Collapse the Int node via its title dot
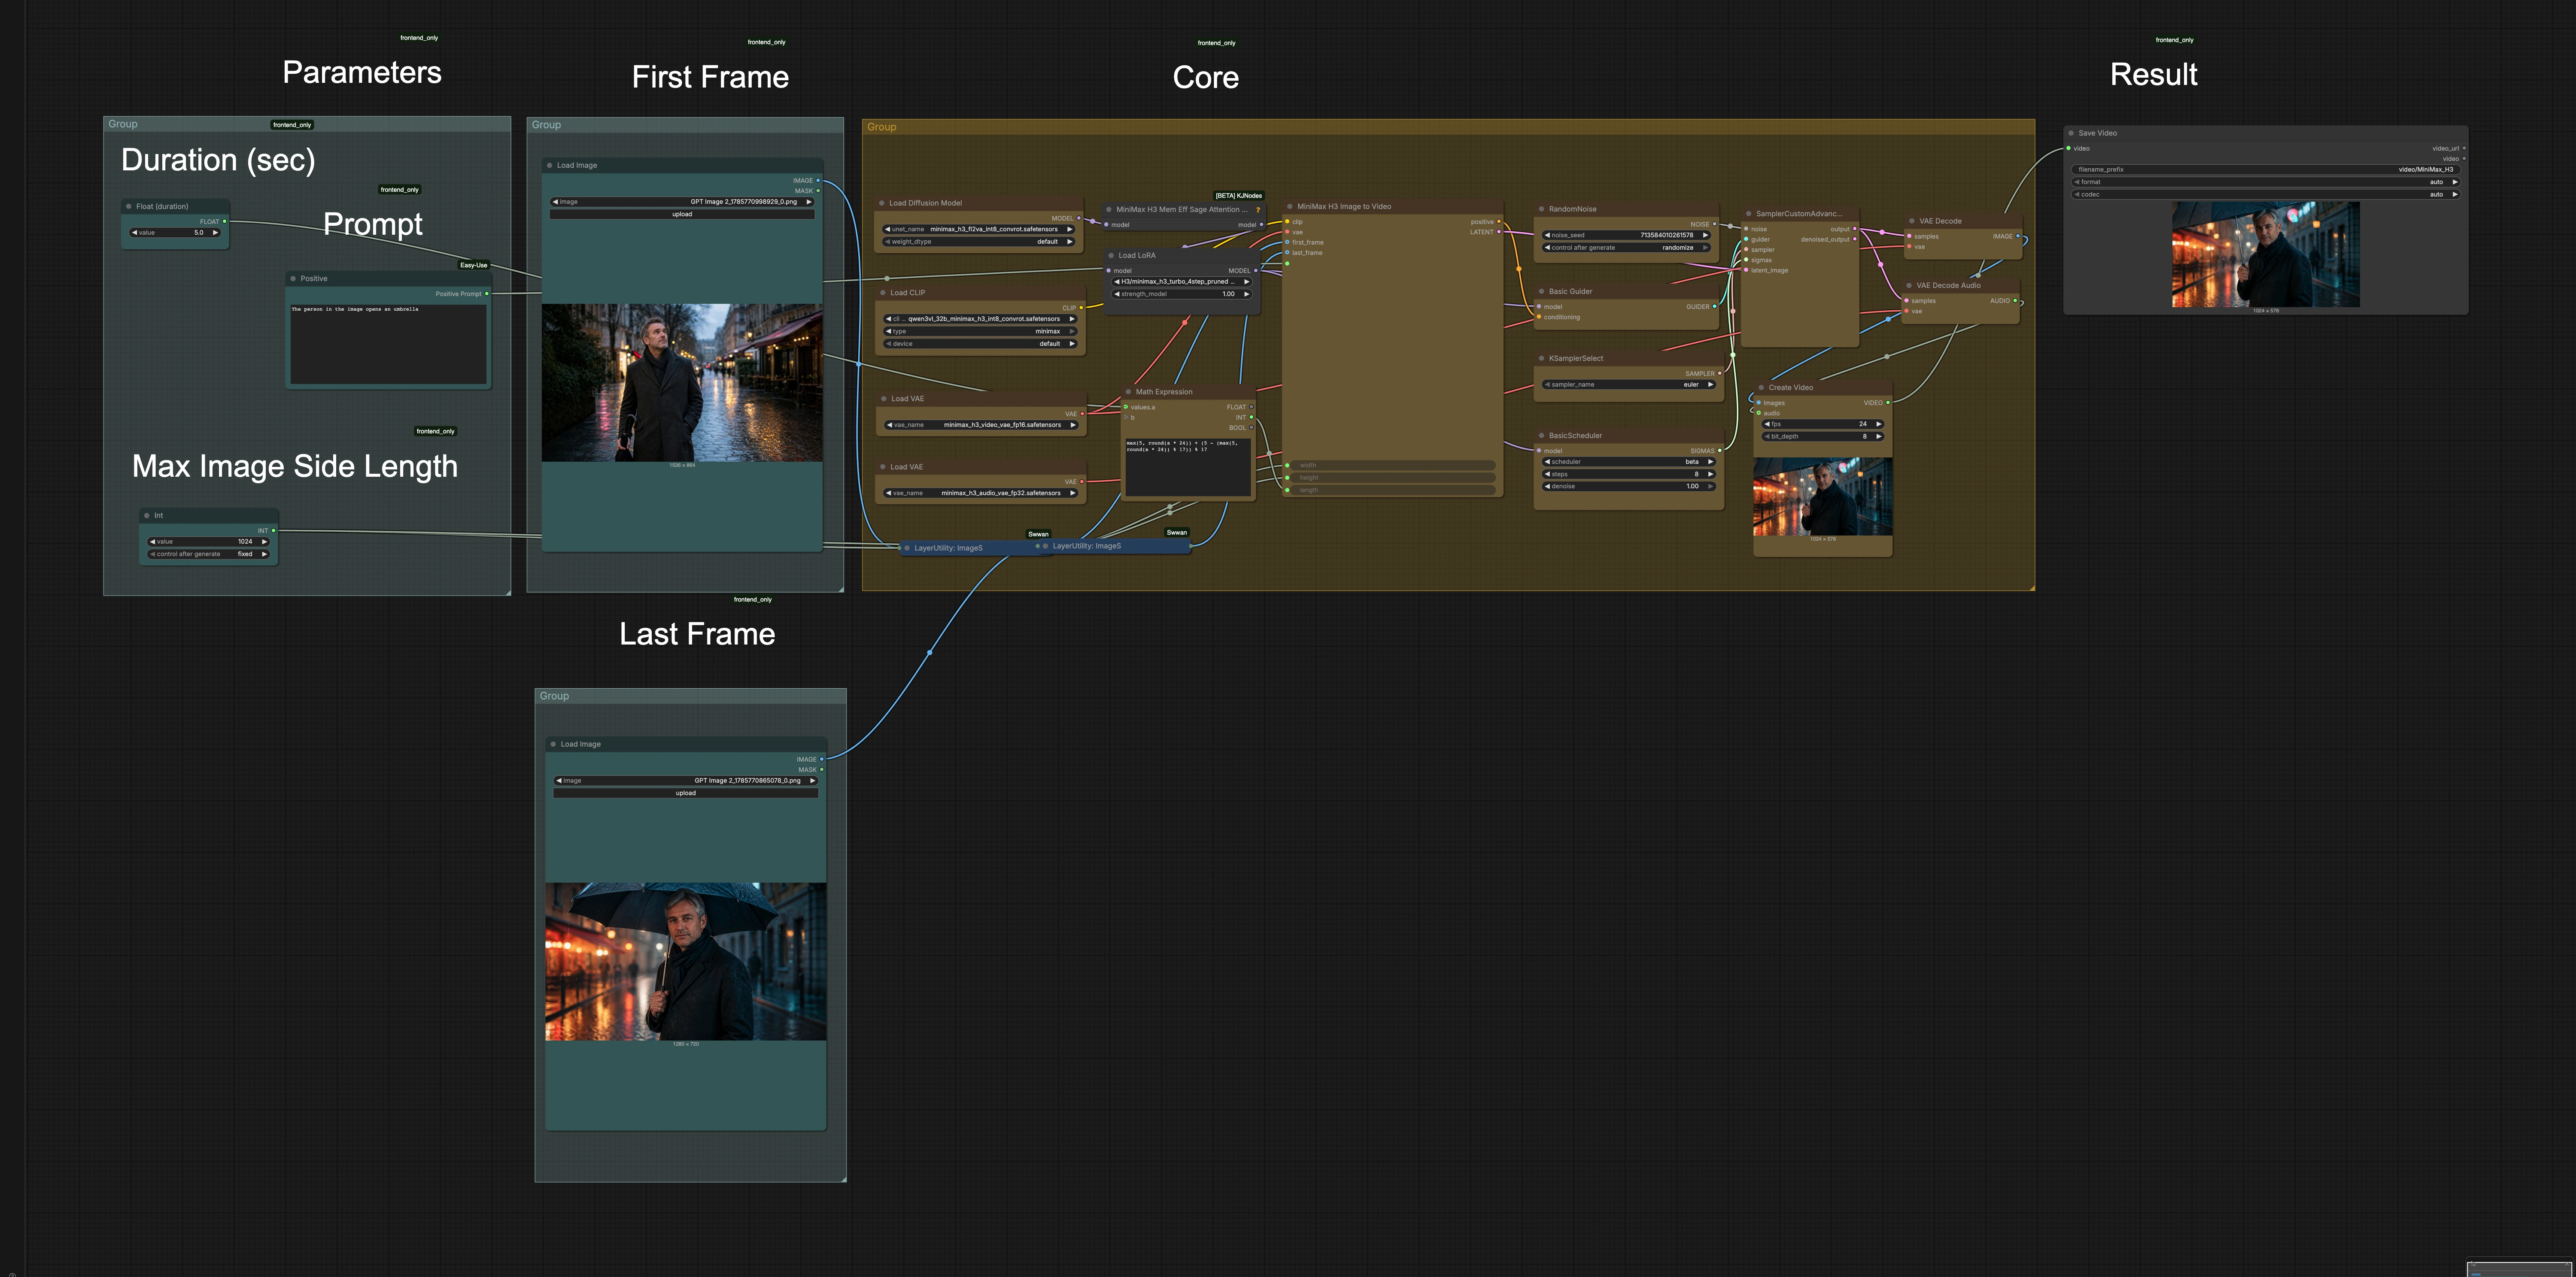The height and width of the screenshot is (1277, 2576). [146, 516]
